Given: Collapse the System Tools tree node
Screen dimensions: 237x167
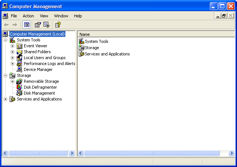Looking at the screenshot, I should click(6, 40).
